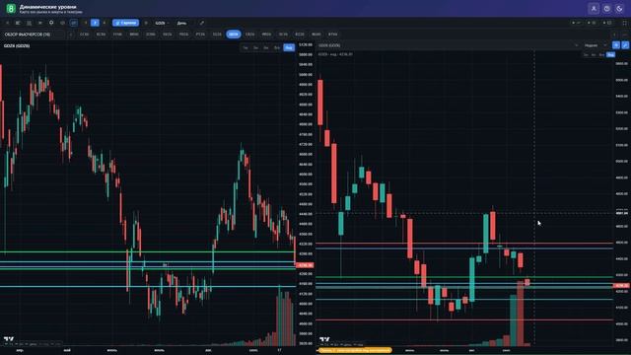Click the yellow notification banner at bottom
Image resolution: width=631 pixels, height=355 pixels.
click(355, 350)
